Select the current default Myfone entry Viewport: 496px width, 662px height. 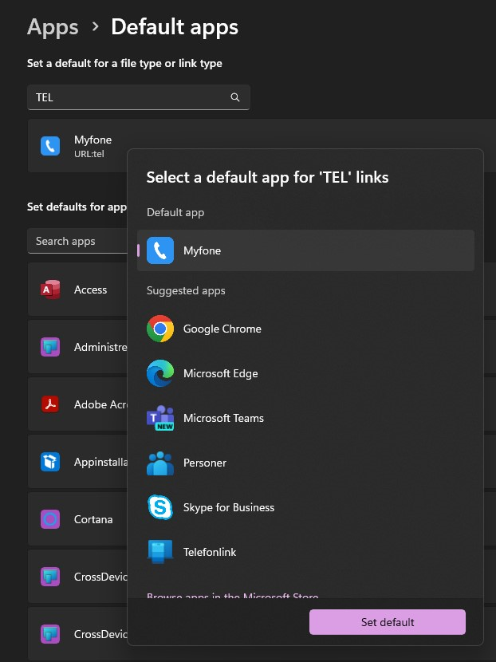[x=305, y=250]
